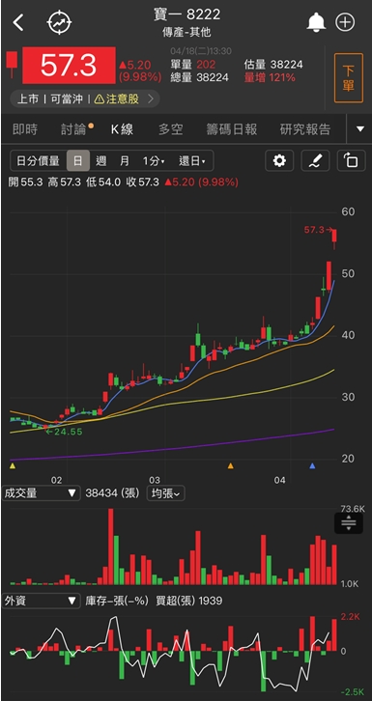Tap the 寶一 8222 stock title
Screen dimensions: 372x701
pyautogui.click(x=186, y=14)
